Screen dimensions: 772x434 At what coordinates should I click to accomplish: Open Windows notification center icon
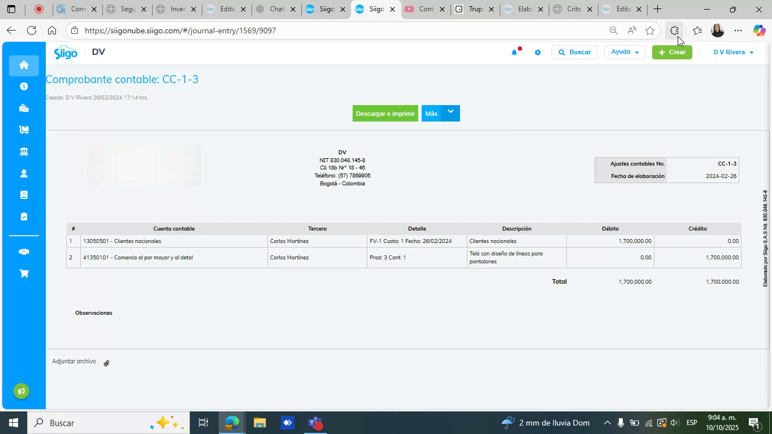point(753,423)
